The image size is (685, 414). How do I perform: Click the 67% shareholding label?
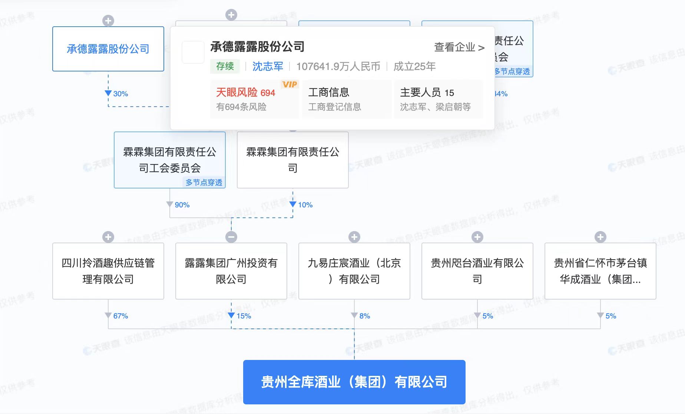click(120, 316)
